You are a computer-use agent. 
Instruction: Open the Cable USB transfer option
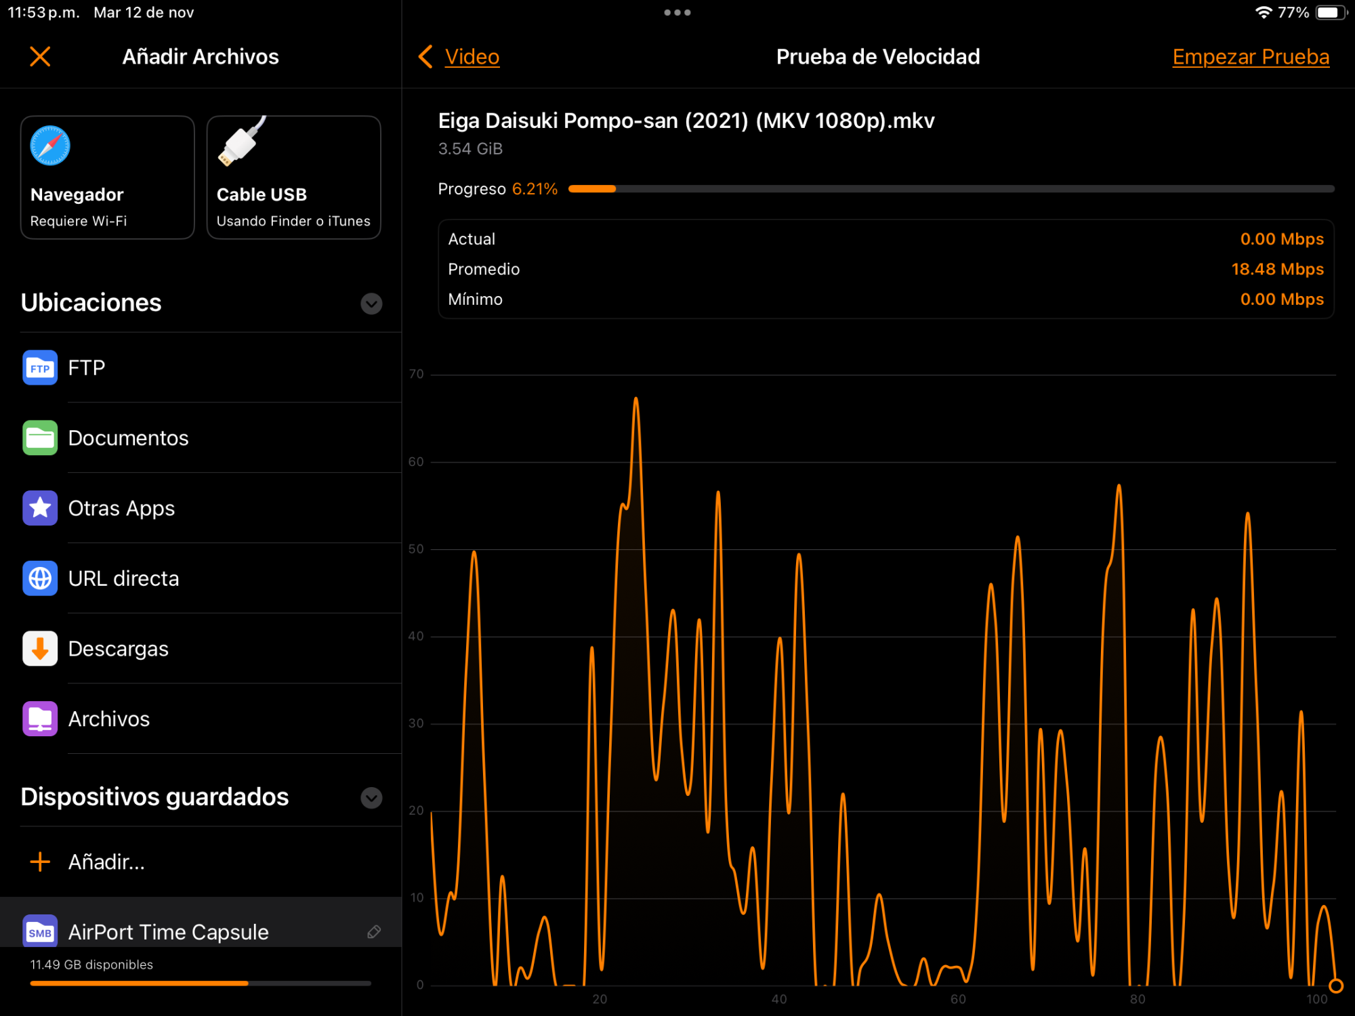click(x=293, y=177)
